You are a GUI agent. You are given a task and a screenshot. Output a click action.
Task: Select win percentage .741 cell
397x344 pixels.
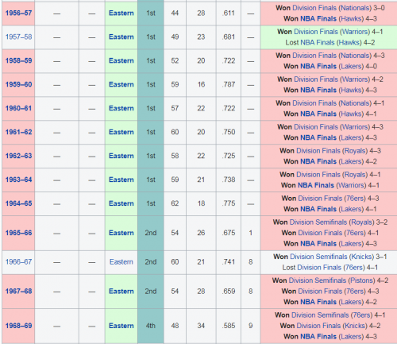click(x=229, y=262)
